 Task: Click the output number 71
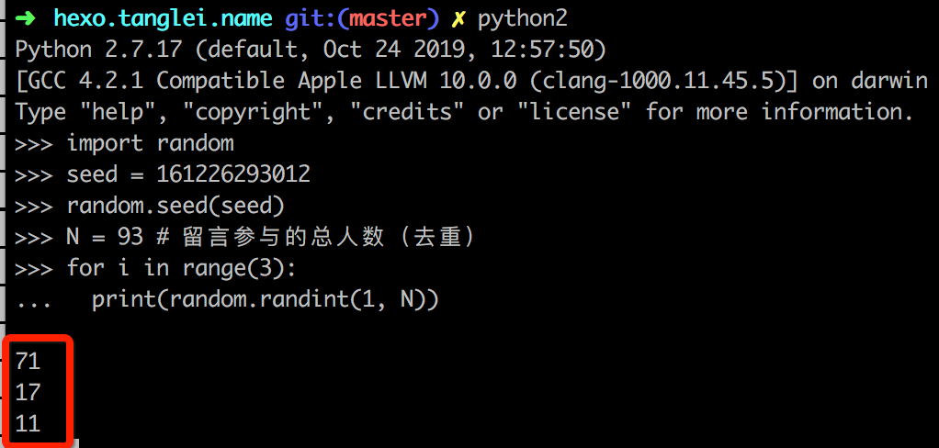28,362
